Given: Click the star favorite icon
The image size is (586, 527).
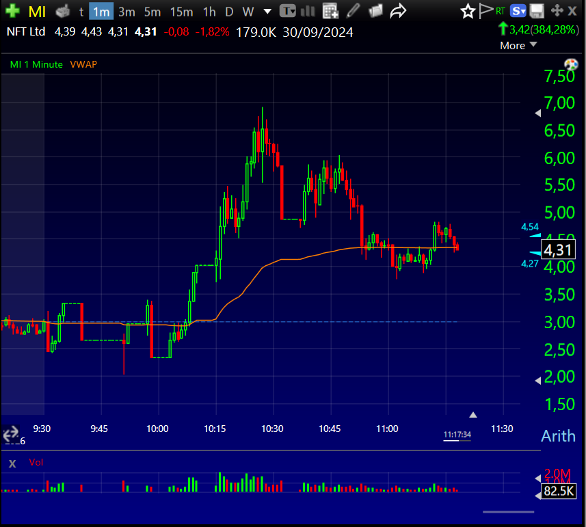Looking at the screenshot, I should [x=468, y=11].
